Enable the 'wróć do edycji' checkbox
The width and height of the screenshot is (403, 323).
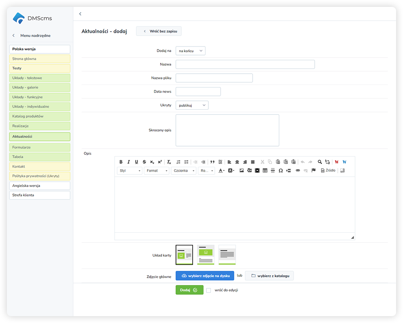(208, 290)
